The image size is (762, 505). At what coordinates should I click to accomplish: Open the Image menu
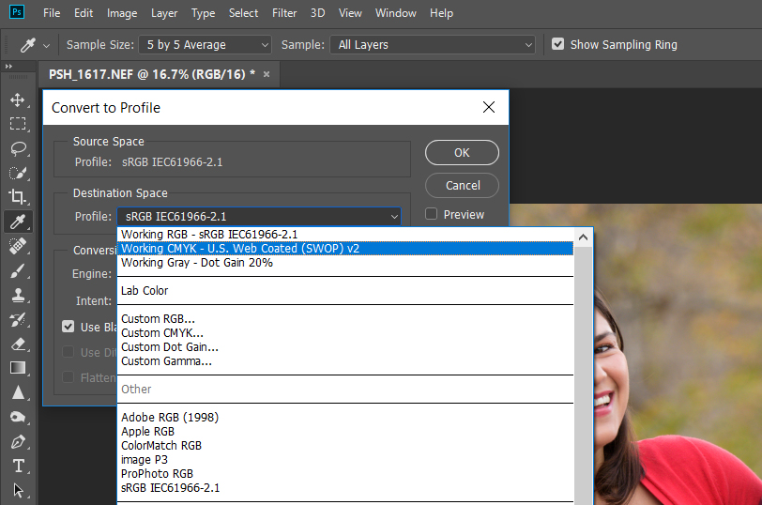point(122,14)
